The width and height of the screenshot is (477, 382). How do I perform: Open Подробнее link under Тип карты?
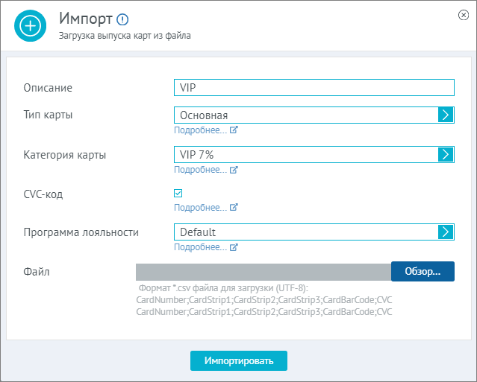pos(201,130)
